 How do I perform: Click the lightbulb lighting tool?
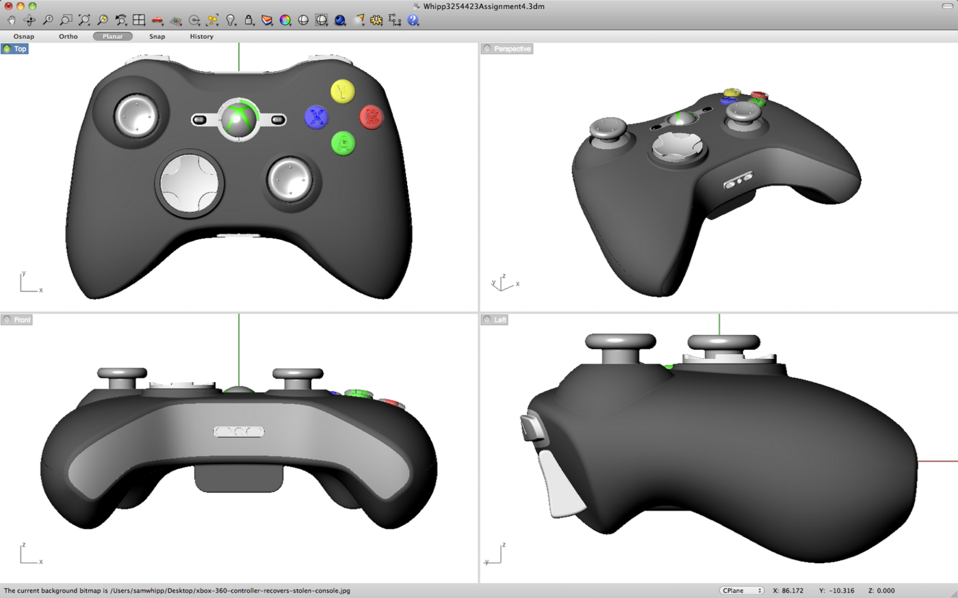point(231,21)
